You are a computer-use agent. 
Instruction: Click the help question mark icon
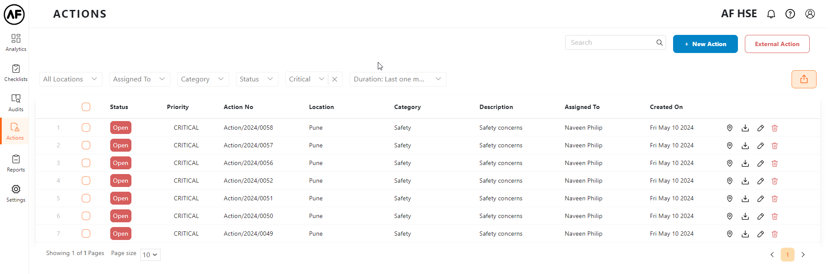click(790, 14)
